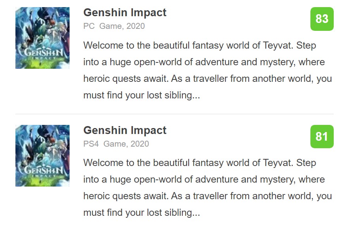Click the top Genshin Impact cover art
Viewport: 363px width, 232px height.
(x=42, y=38)
